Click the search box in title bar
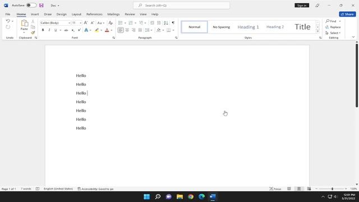Viewport: 359px width, 202px height. tap(182, 5)
